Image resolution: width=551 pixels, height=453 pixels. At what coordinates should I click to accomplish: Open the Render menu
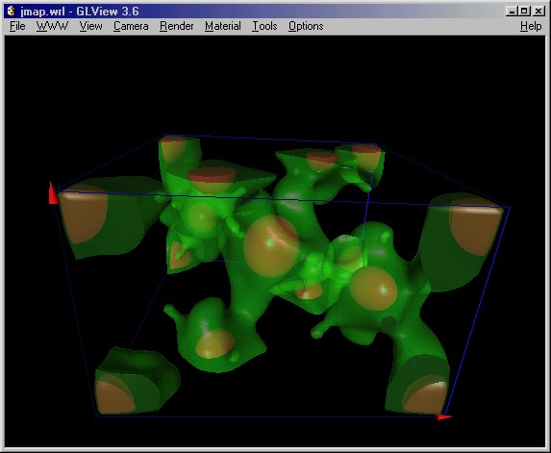(x=176, y=26)
